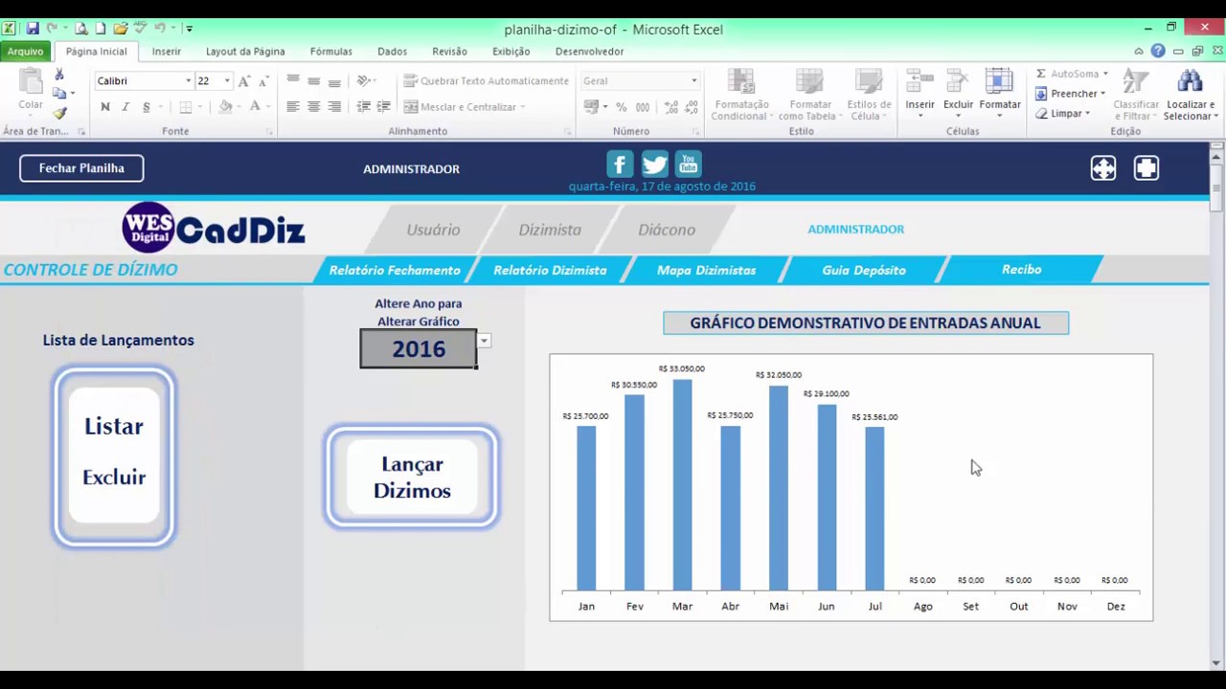
Task: Click the four-arrows fullscreen icon in header
Action: pos(1103,168)
